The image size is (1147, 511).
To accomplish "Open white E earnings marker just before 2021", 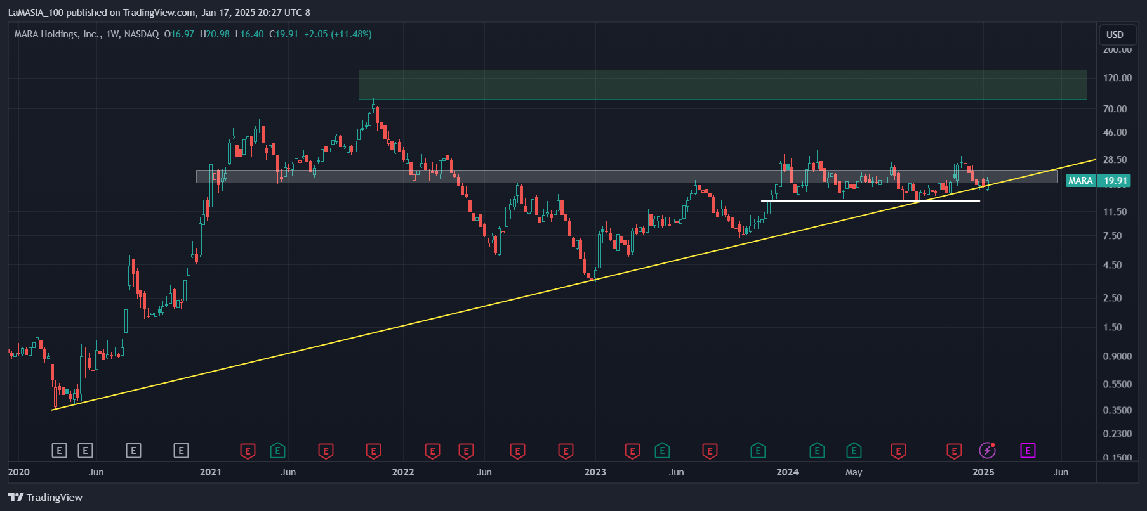I will [181, 451].
